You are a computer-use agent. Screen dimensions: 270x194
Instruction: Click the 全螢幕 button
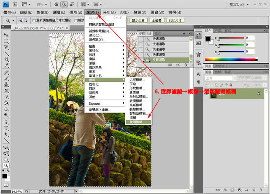click(x=157, y=21)
